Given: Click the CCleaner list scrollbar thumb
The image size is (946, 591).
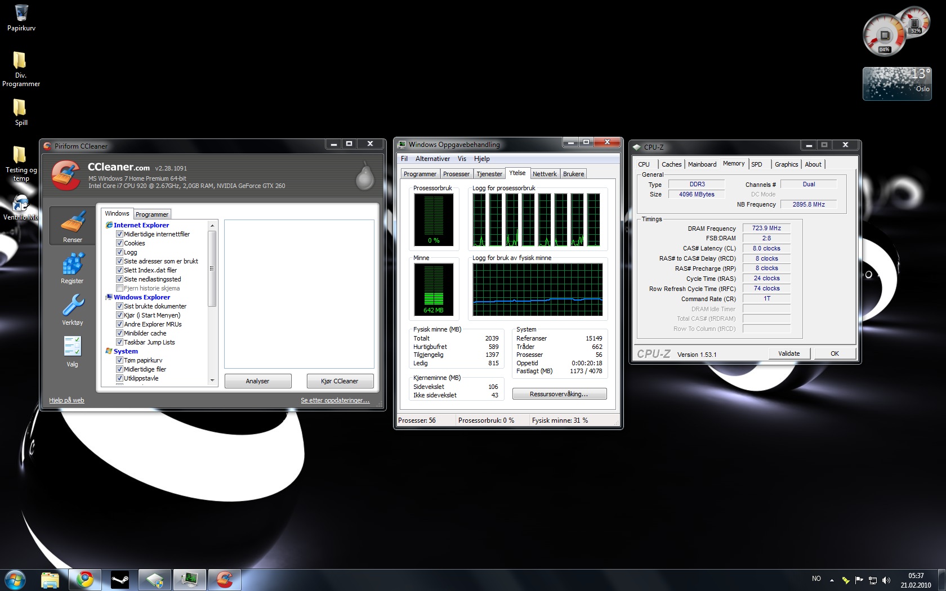Looking at the screenshot, I should click(212, 268).
